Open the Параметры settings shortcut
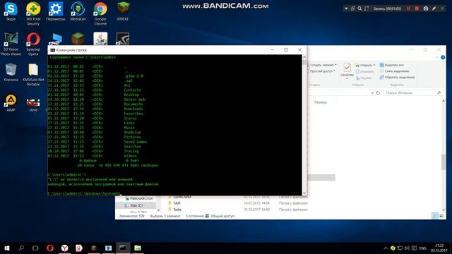 (x=55, y=11)
